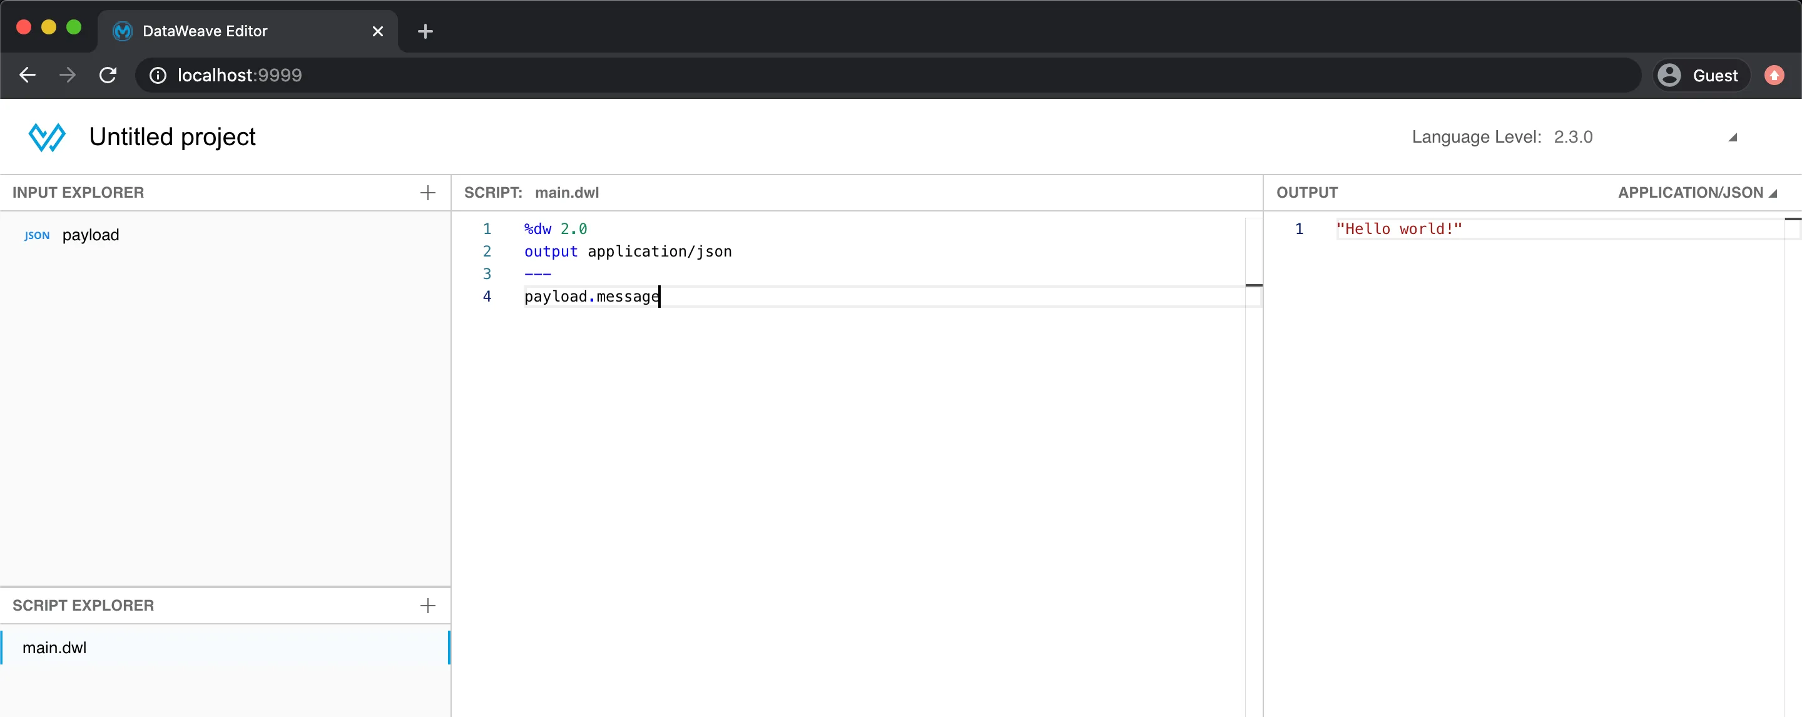Click the Language Level value 2.3.0
1802x717 pixels.
1573,137
